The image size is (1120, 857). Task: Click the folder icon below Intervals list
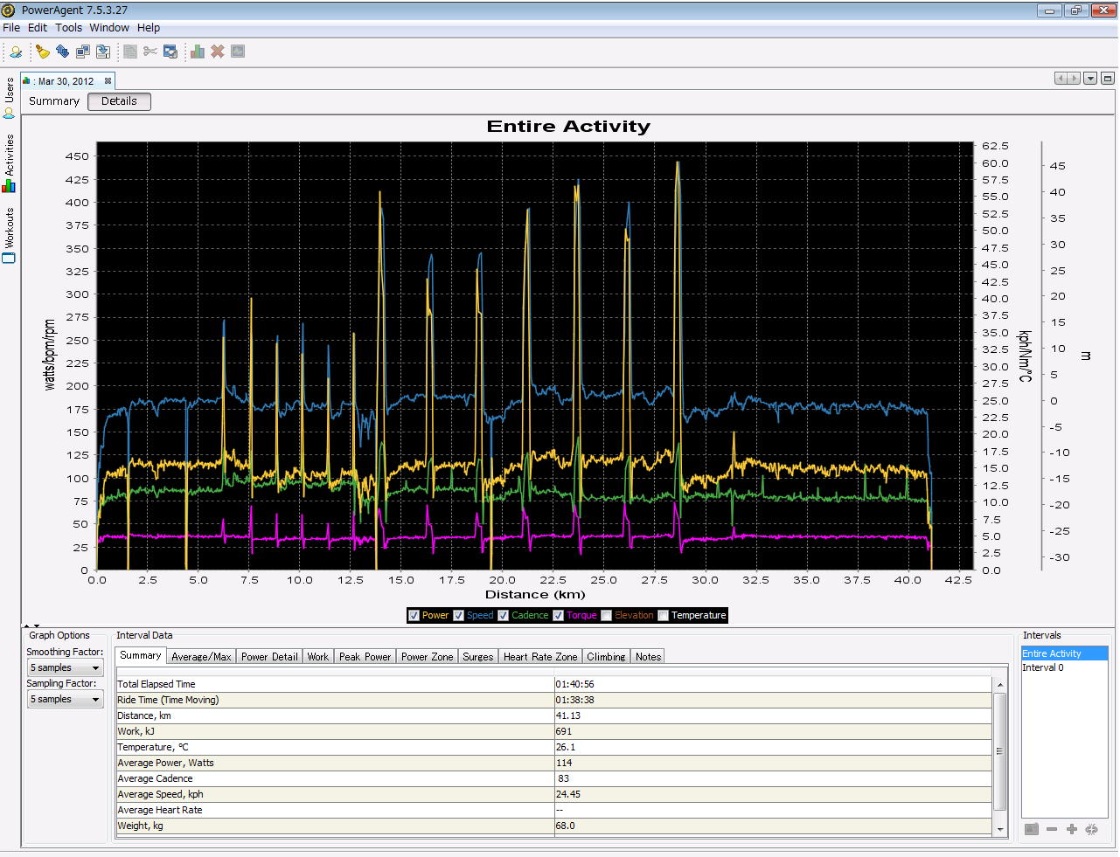(1032, 829)
